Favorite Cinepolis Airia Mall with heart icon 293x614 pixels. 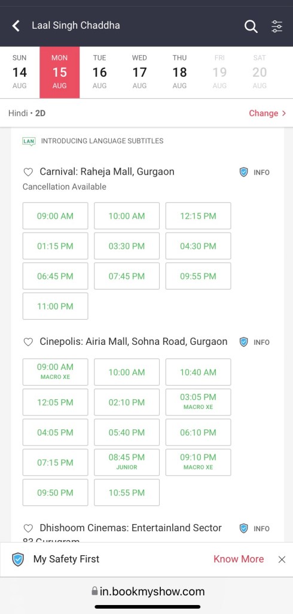28,342
